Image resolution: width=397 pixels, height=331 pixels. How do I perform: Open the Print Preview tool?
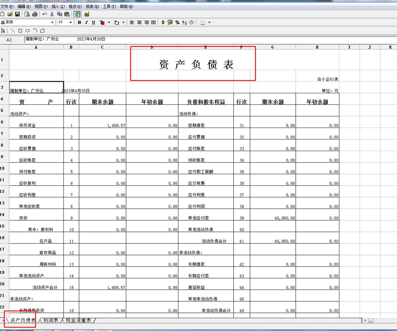(27, 14)
